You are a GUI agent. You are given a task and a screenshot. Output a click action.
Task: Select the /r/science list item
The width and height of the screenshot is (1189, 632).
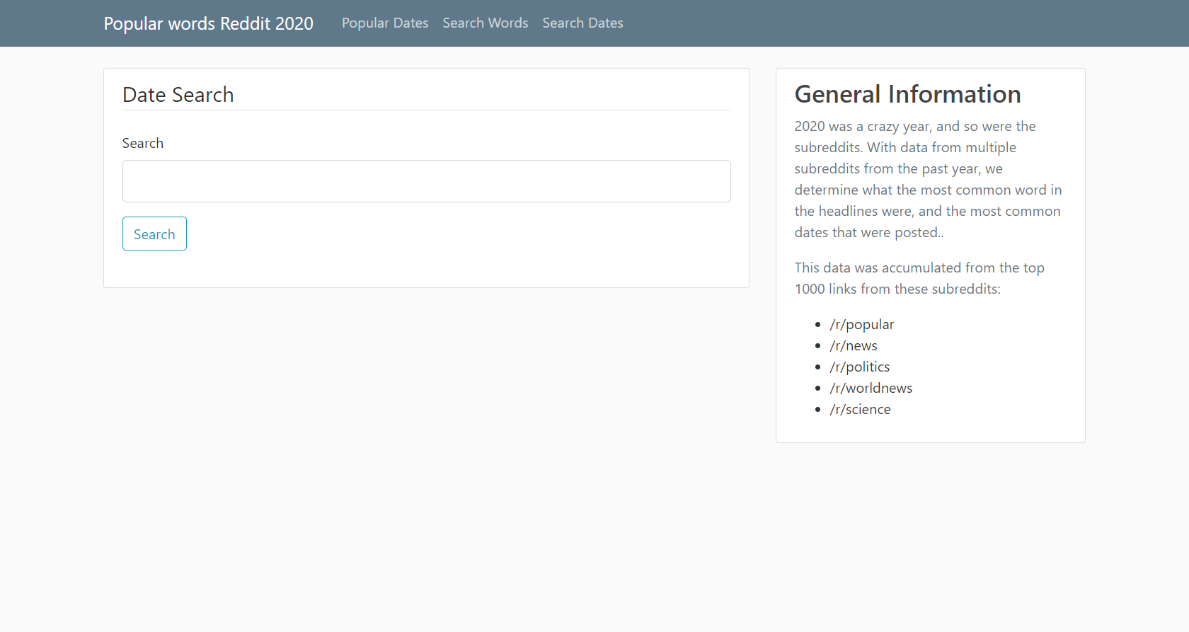click(x=860, y=409)
